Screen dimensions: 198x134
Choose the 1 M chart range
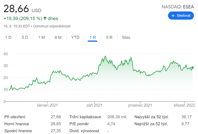41,38
